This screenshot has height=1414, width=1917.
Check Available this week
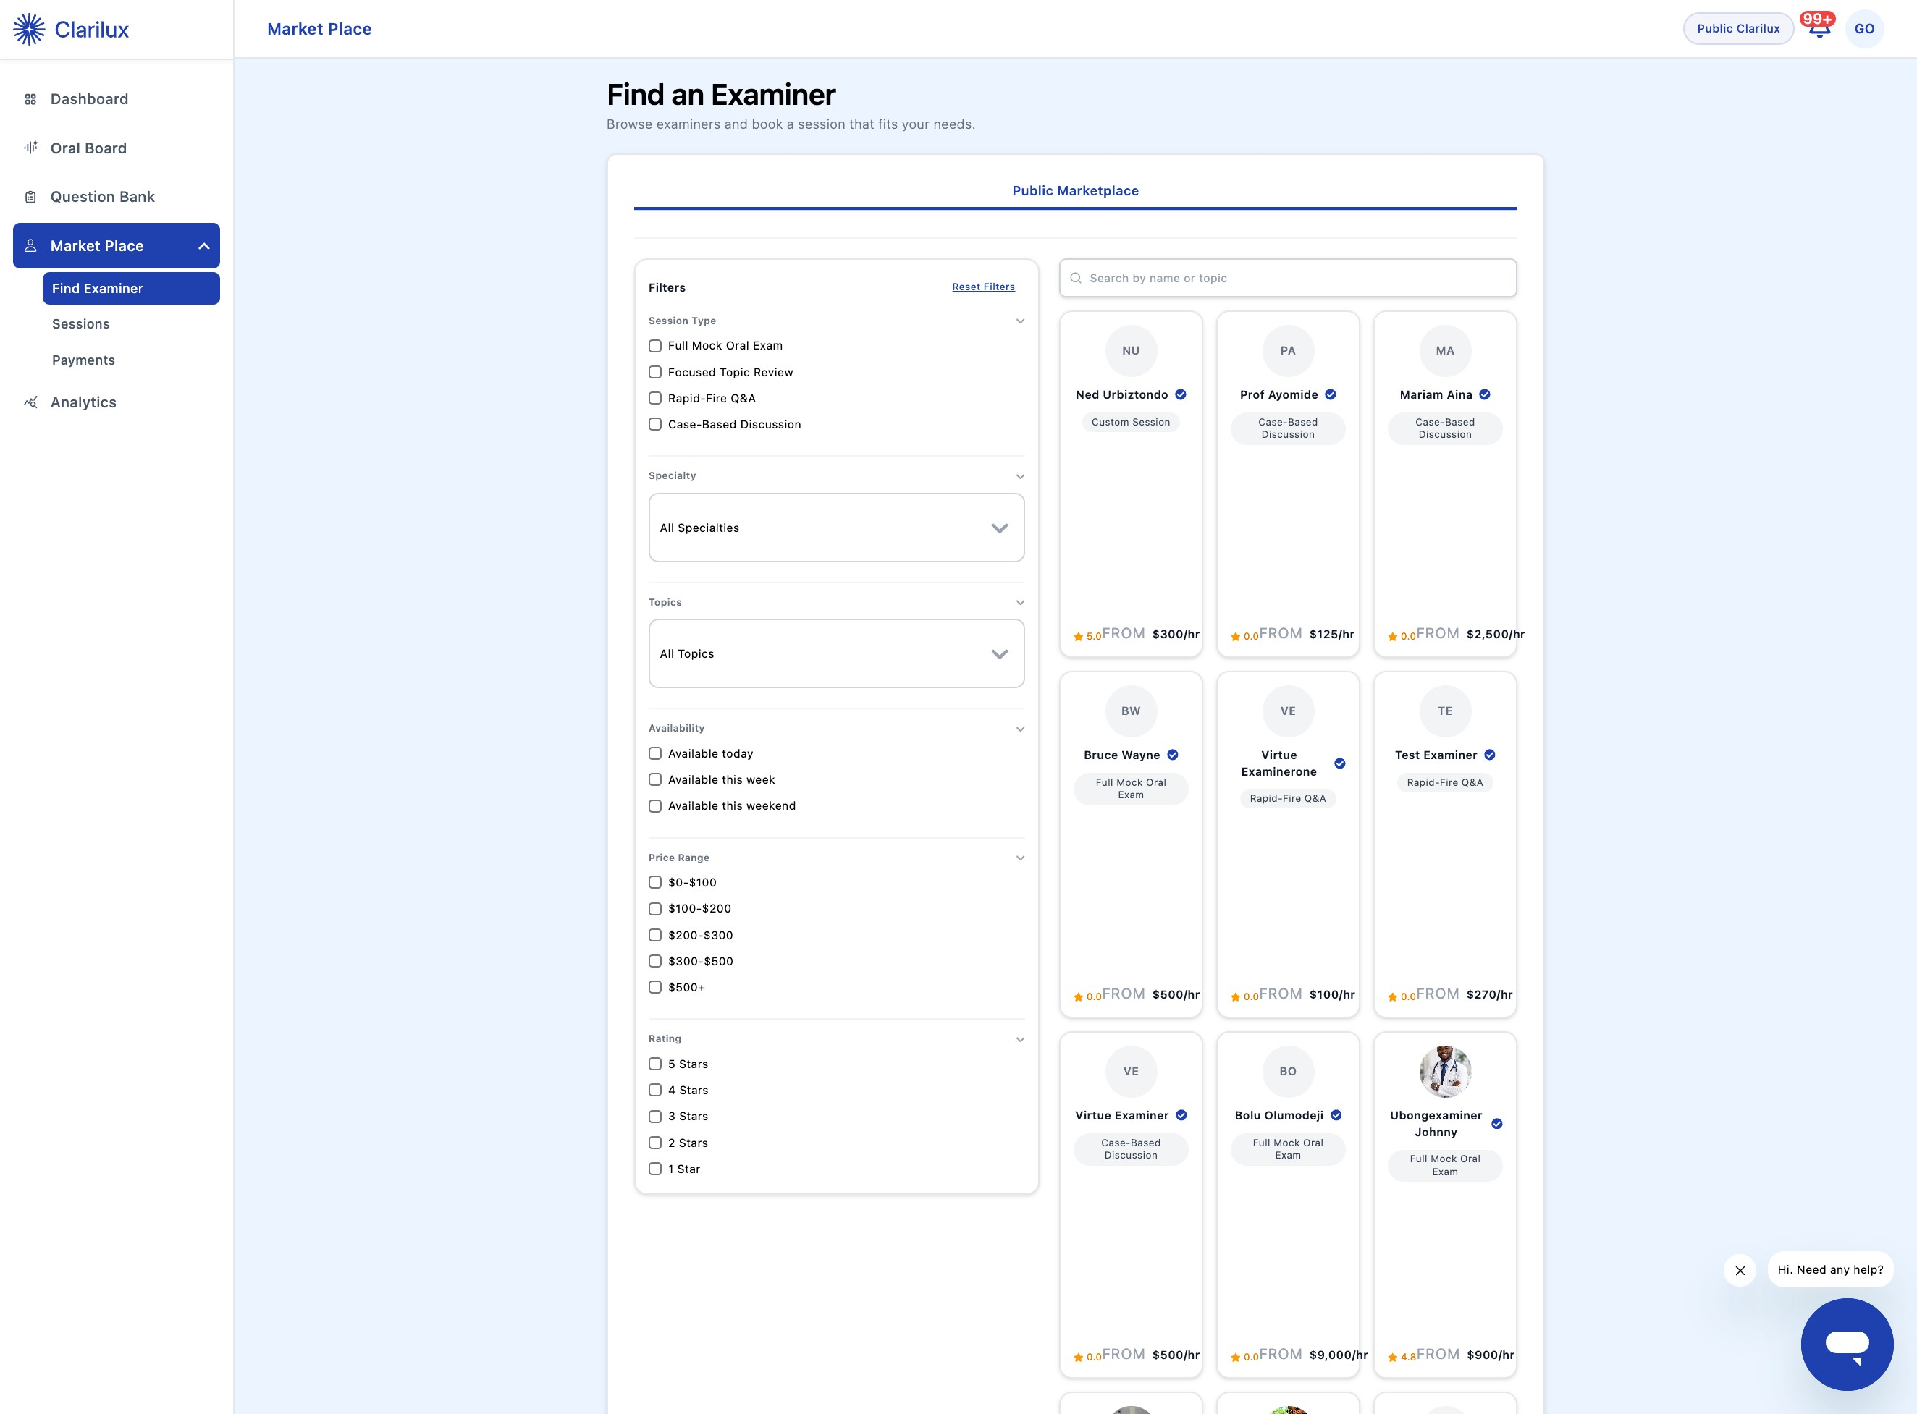[655, 780]
